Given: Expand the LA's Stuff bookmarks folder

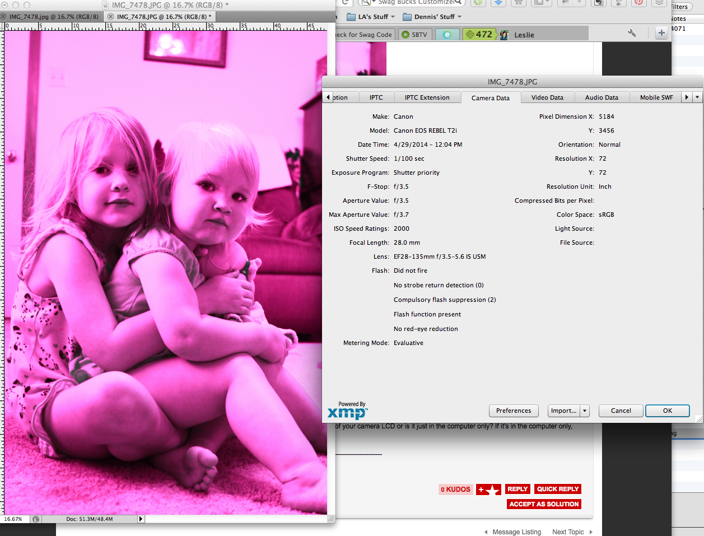Looking at the screenshot, I should point(372,17).
